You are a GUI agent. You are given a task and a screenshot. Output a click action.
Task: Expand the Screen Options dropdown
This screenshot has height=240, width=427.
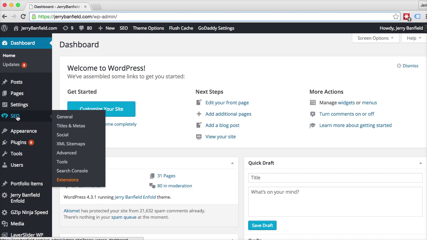pyautogui.click(x=375, y=38)
